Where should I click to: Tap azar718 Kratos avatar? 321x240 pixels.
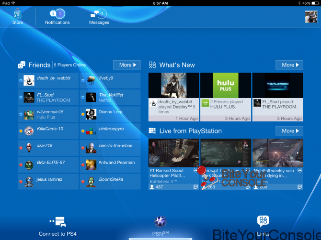[29, 148]
